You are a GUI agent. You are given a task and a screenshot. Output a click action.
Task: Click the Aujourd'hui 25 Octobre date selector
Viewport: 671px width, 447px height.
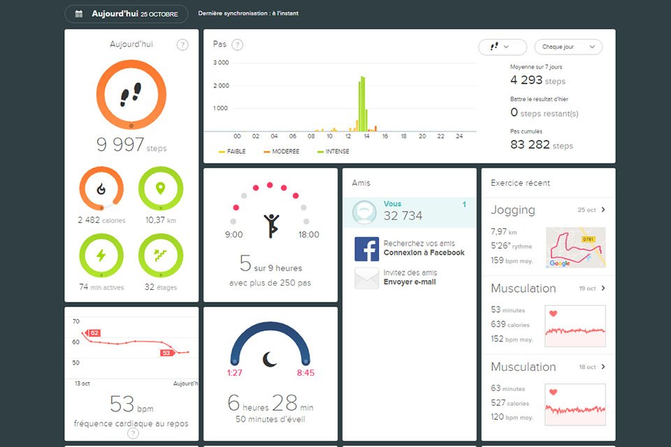click(127, 14)
